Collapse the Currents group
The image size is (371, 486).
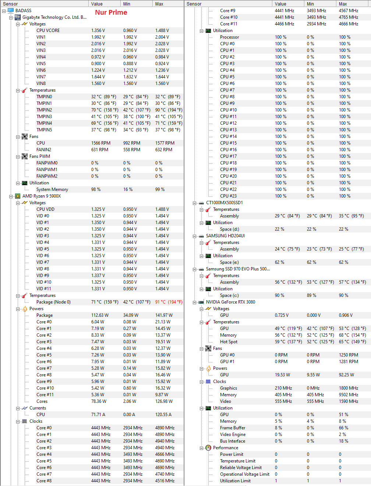[18, 408]
